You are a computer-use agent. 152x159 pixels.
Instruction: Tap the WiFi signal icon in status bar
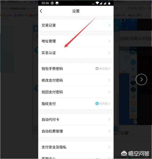tap(97, 3)
